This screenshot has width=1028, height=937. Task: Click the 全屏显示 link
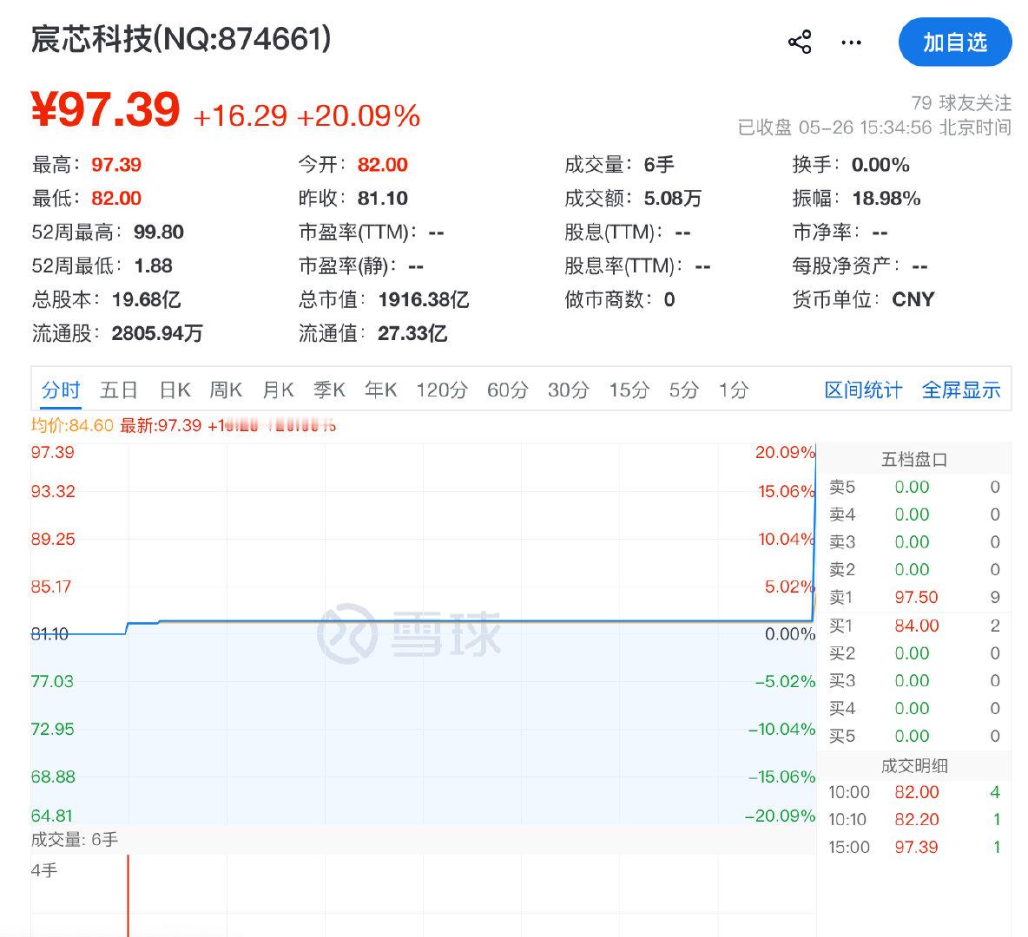coord(961,390)
